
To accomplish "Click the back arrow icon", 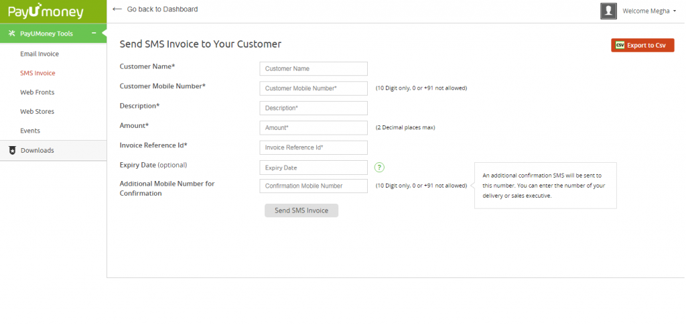I will [117, 9].
